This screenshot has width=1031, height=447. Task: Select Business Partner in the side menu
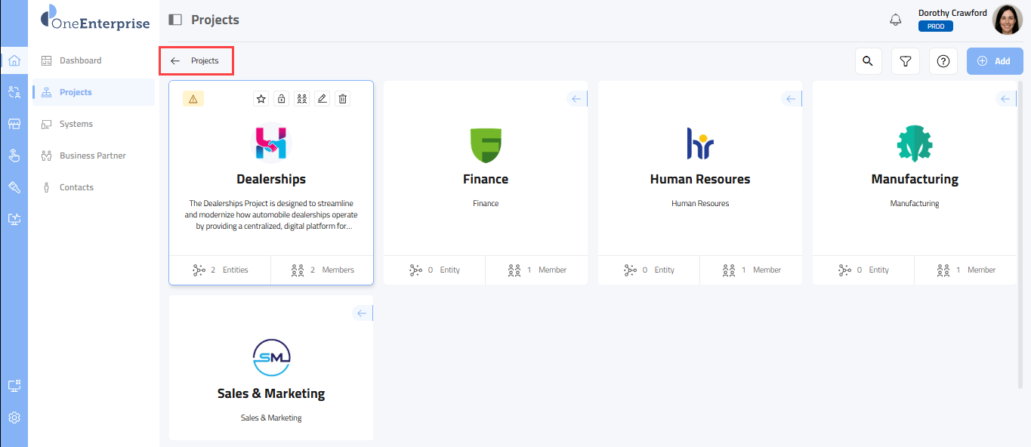click(92, 156)
